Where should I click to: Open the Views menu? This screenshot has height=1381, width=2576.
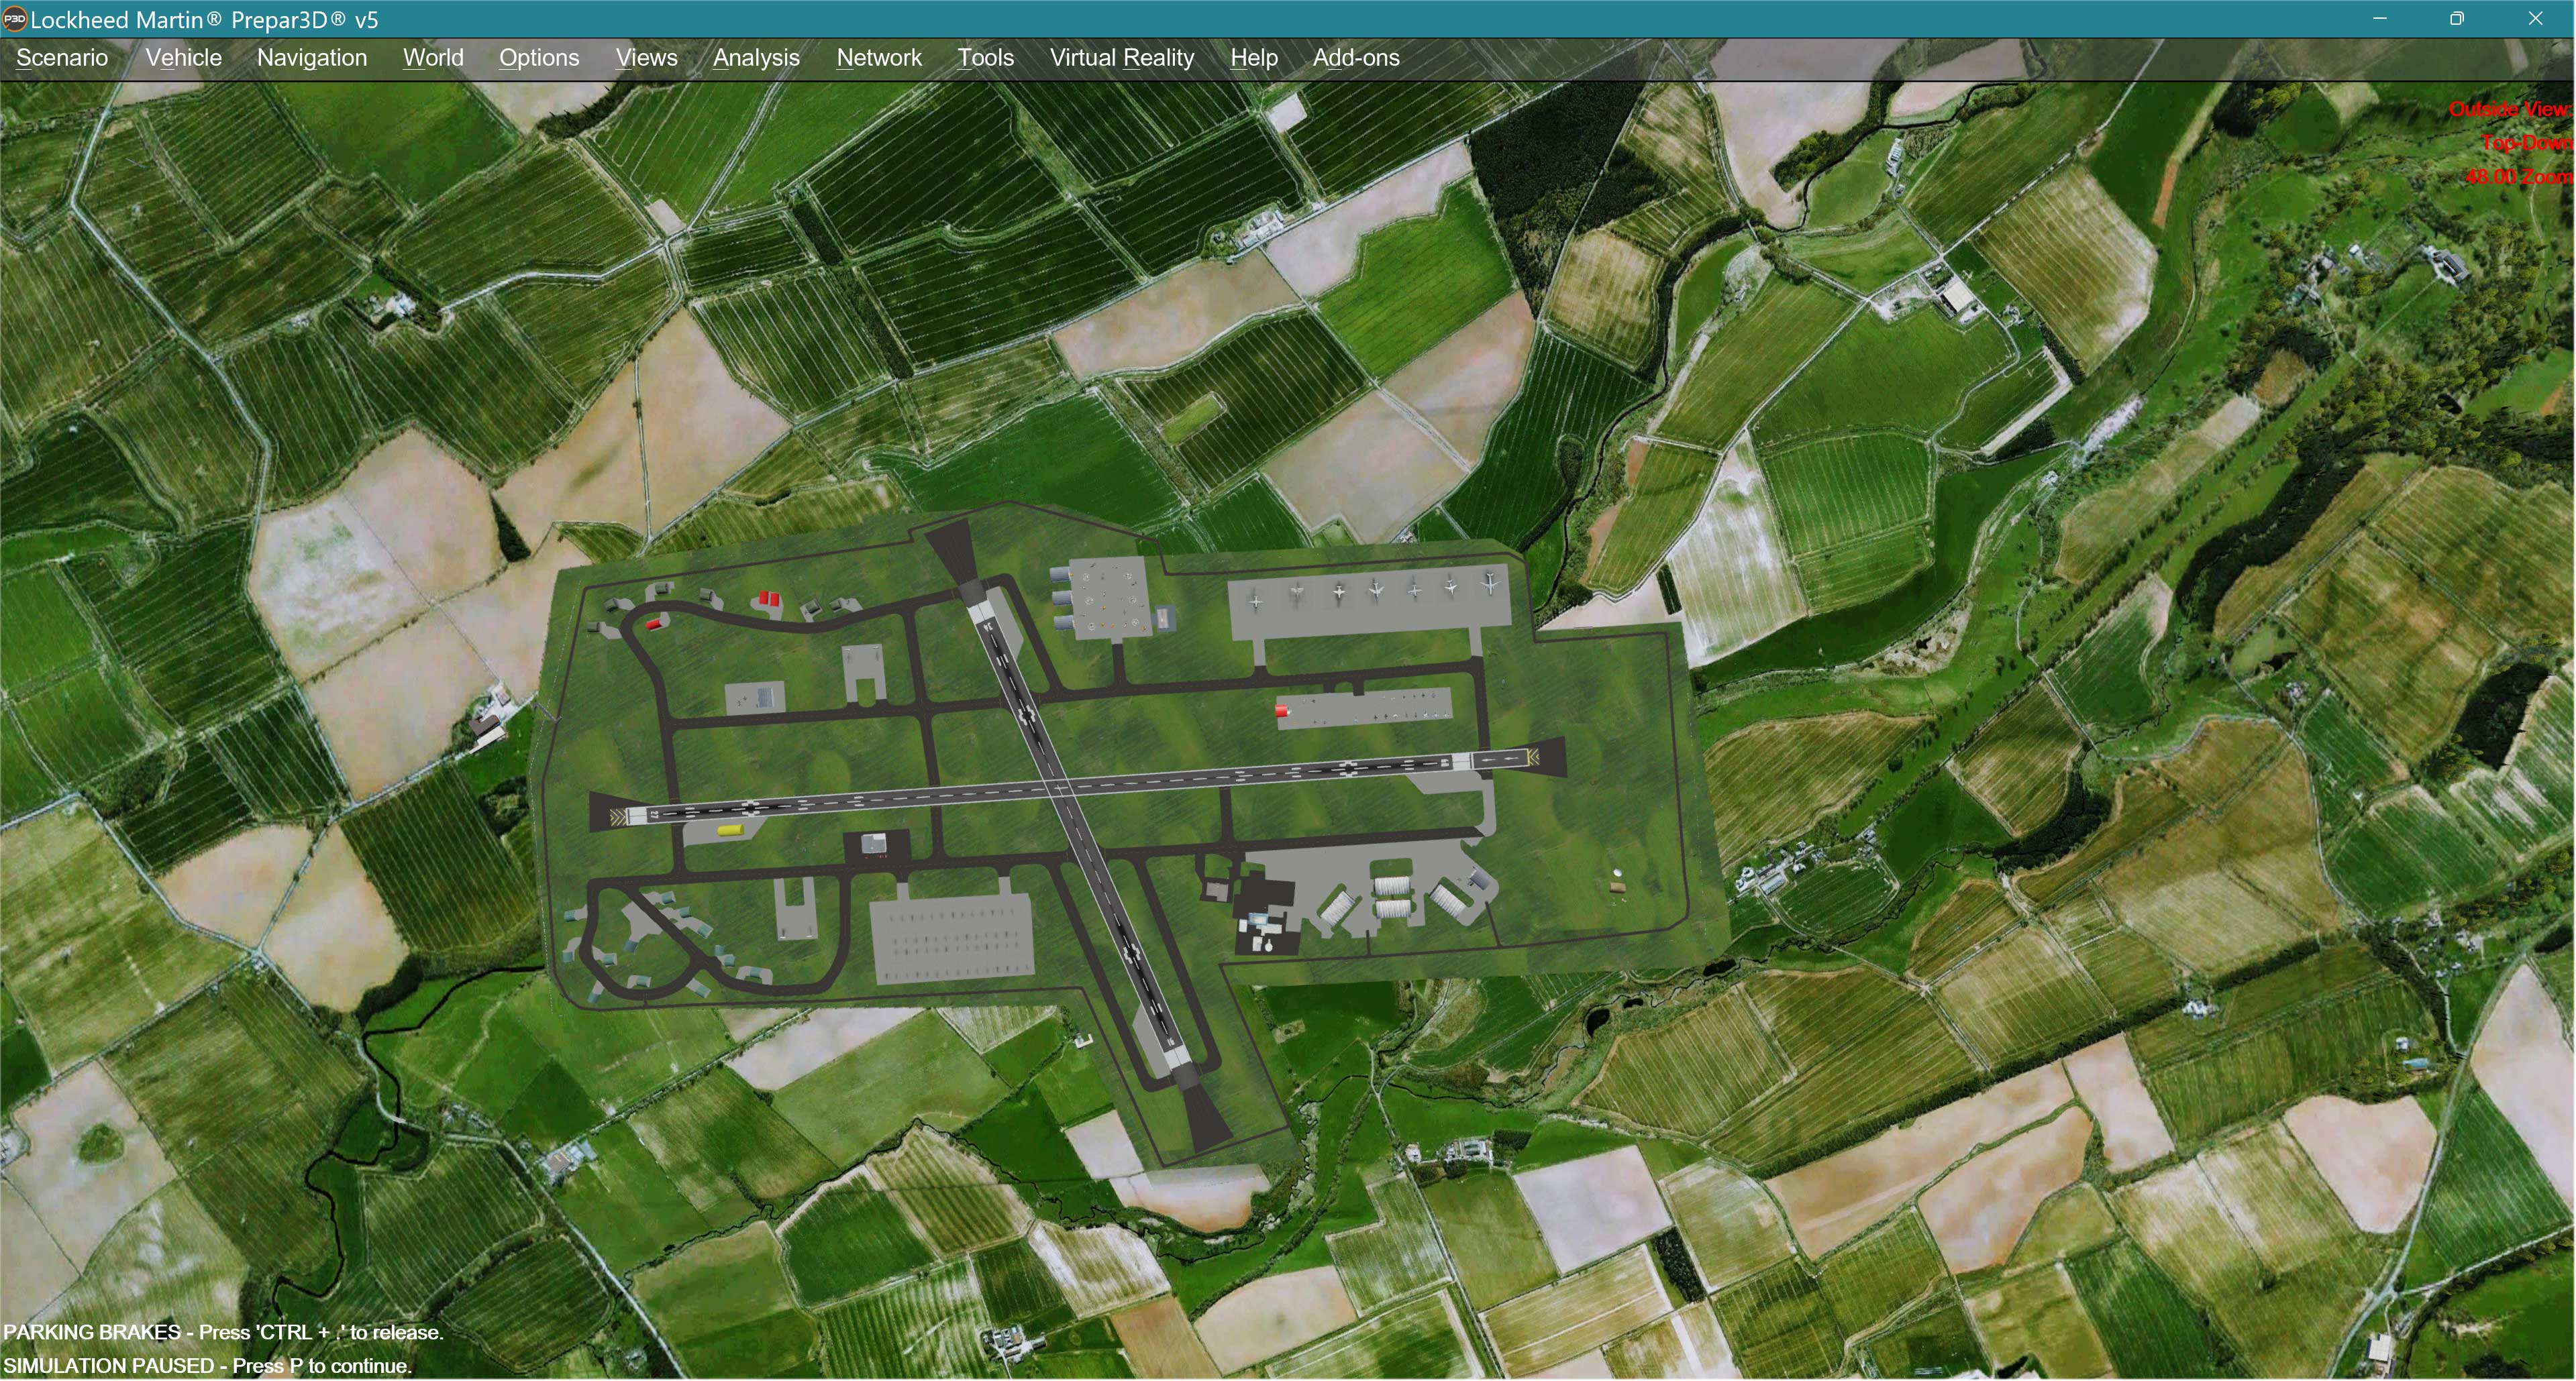coord(646,58)
